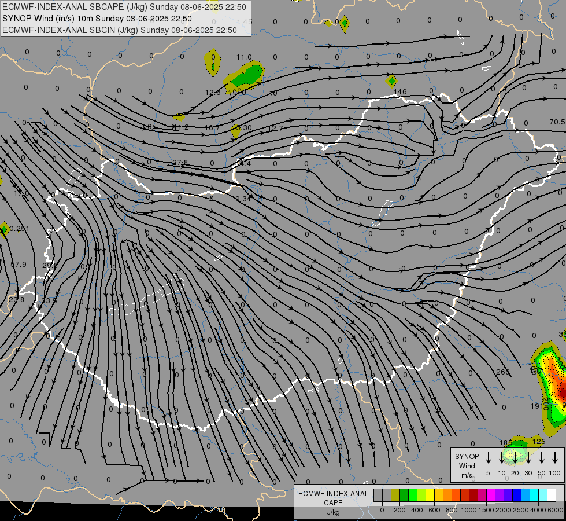Click the wind arrow above the 30 label
566x521 pixels.
528,457
